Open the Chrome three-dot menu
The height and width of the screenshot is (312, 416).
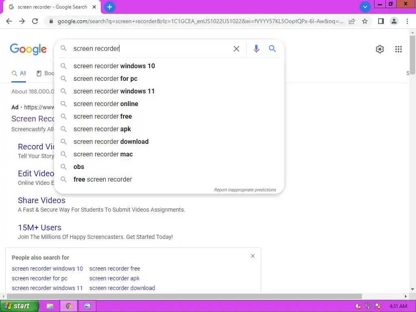pyautogui.click(x=407, y=21)
